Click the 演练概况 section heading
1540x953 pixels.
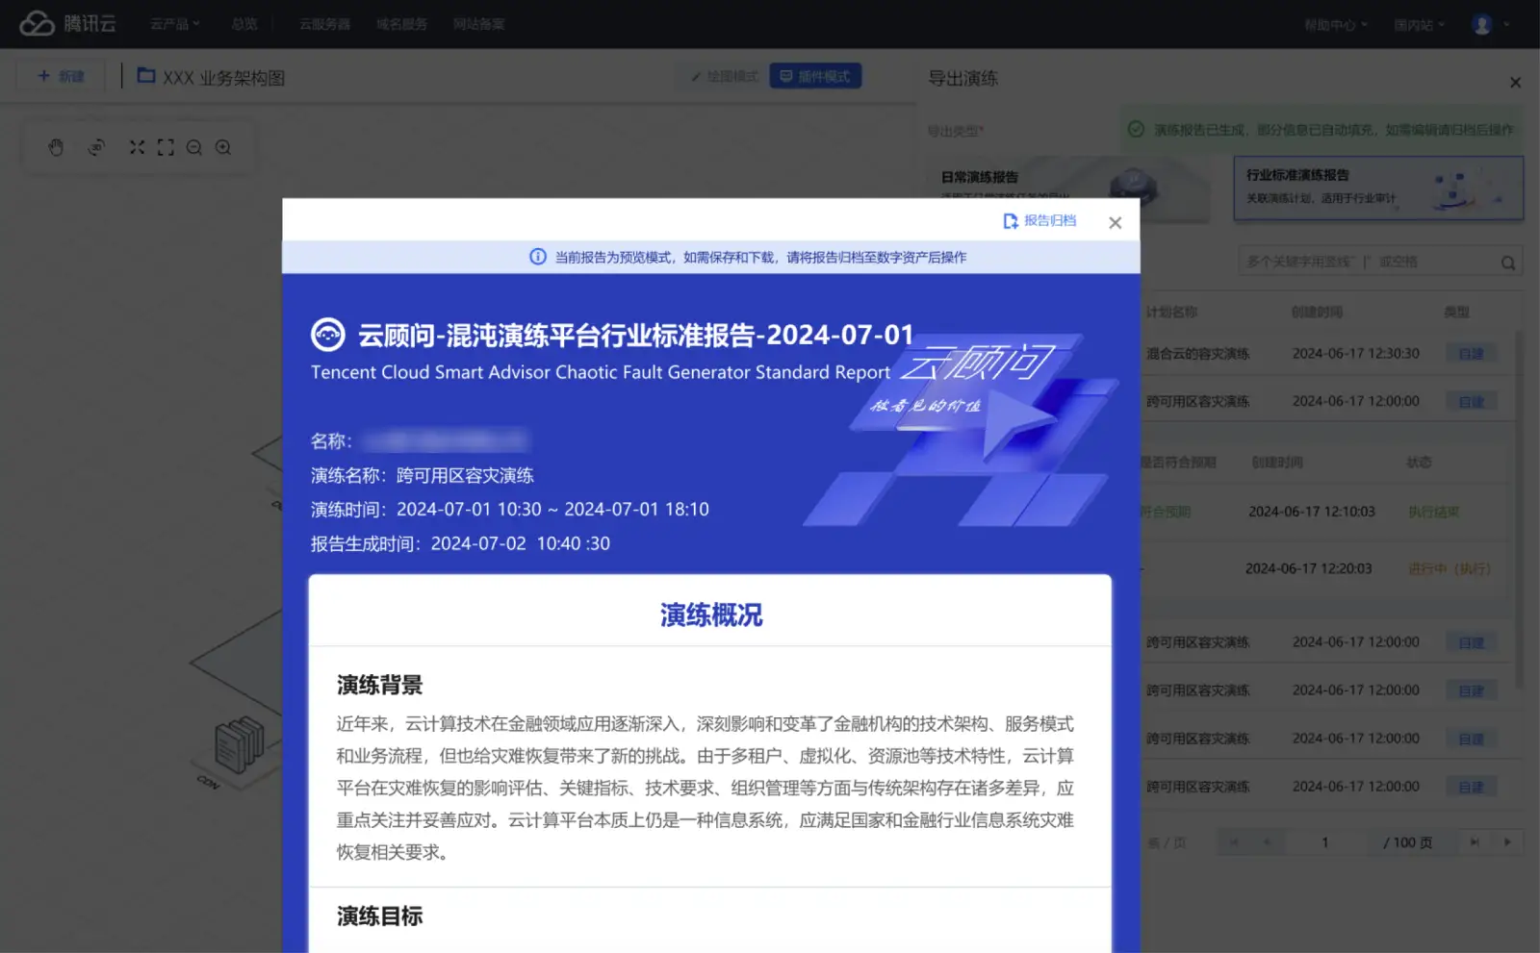coord(711,614)
